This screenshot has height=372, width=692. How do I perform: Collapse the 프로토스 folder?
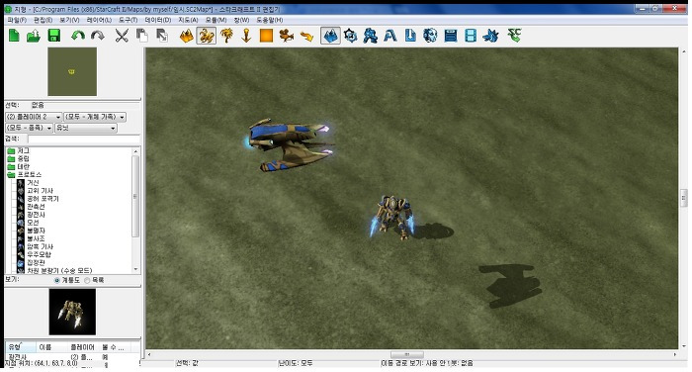tap(25, 174)
